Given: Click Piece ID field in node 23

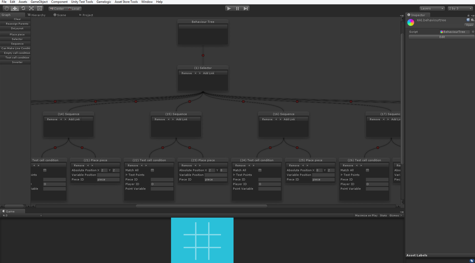Looking at the screenshot, I should tap(216, 180).
